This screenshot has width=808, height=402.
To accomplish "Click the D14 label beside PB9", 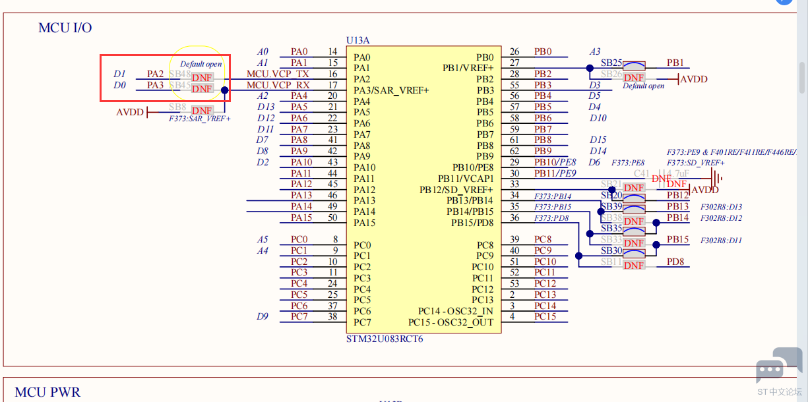I will click(x=598, y=151).
